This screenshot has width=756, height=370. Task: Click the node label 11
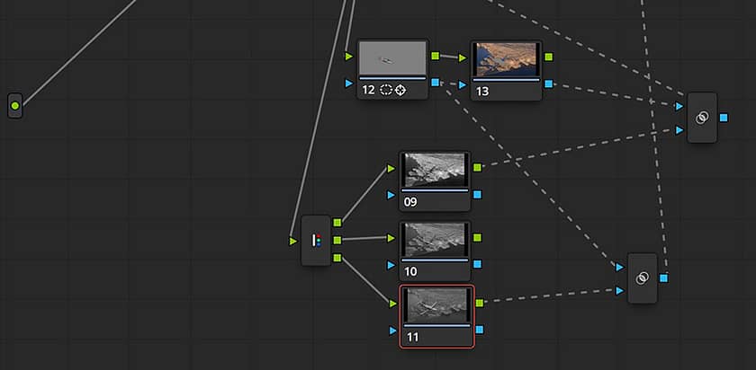[412, 338]
